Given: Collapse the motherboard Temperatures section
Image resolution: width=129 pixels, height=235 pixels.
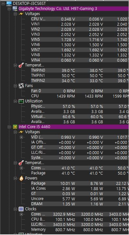Looking at the screenshot, I should [x=15, y=65].
